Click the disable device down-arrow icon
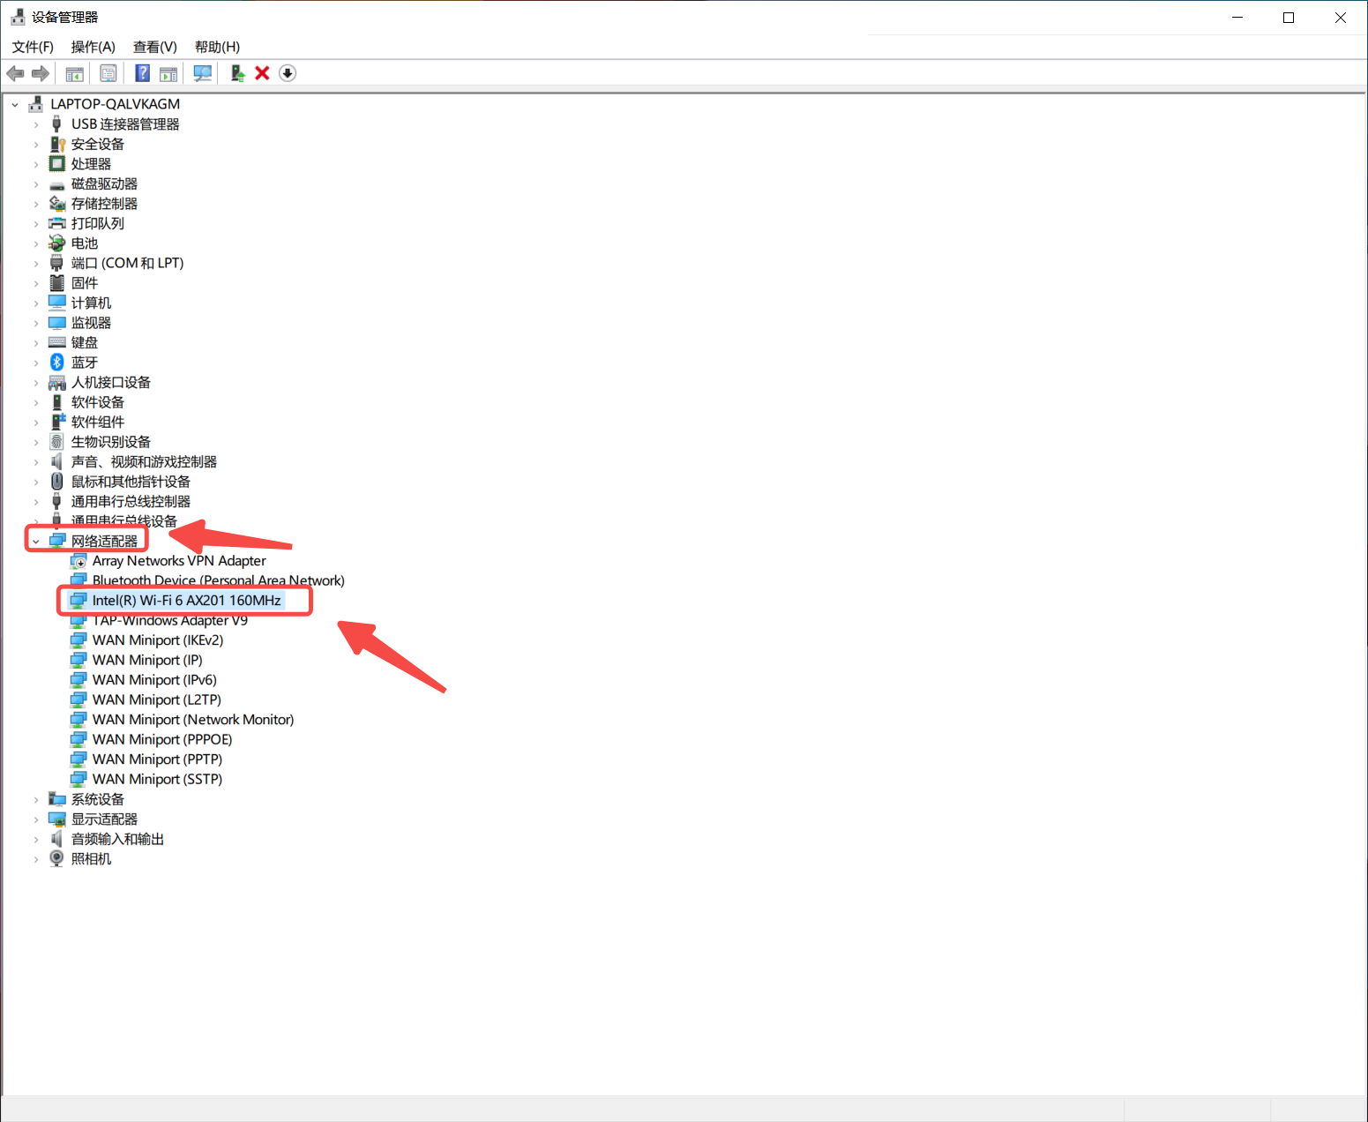The width and height of the screenshot is (1368, 1122). click(x=288, y=73)
